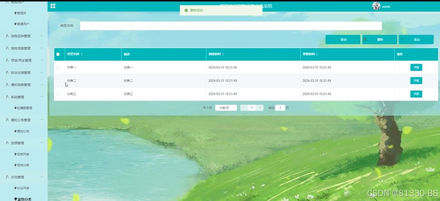Click the 删除 delete button

click(379, 40)
